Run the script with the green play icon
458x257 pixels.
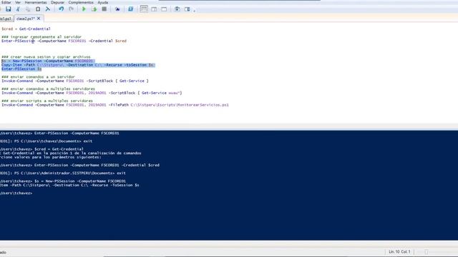(x=84, y=9)
